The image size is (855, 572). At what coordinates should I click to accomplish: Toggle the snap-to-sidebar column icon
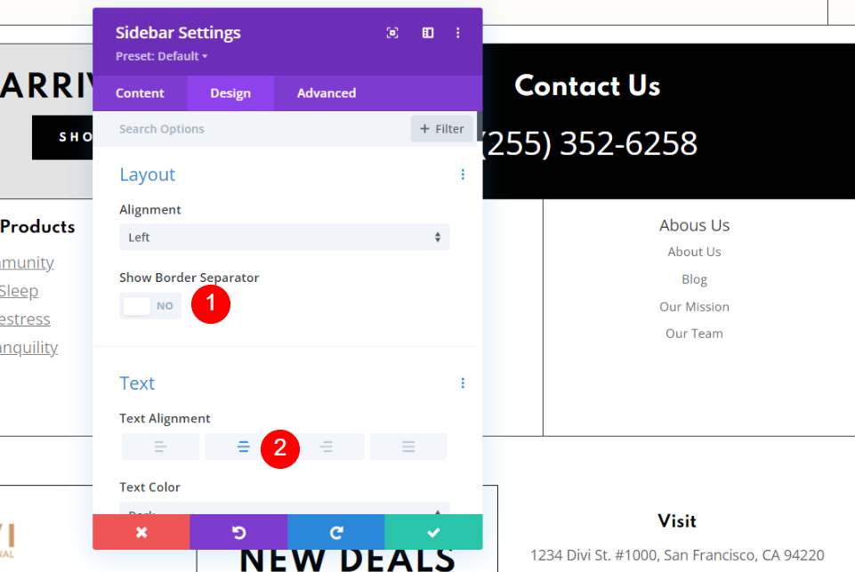pyautogui.click(x=428, y=33)
